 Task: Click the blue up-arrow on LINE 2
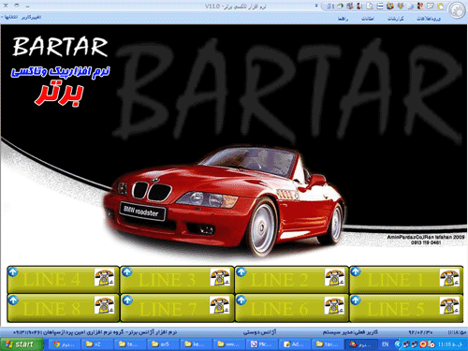coord(241,272)
